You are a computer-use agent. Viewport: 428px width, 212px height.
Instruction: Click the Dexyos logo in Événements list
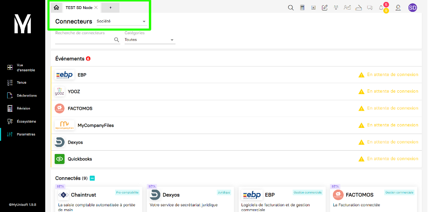pos(59,142)
